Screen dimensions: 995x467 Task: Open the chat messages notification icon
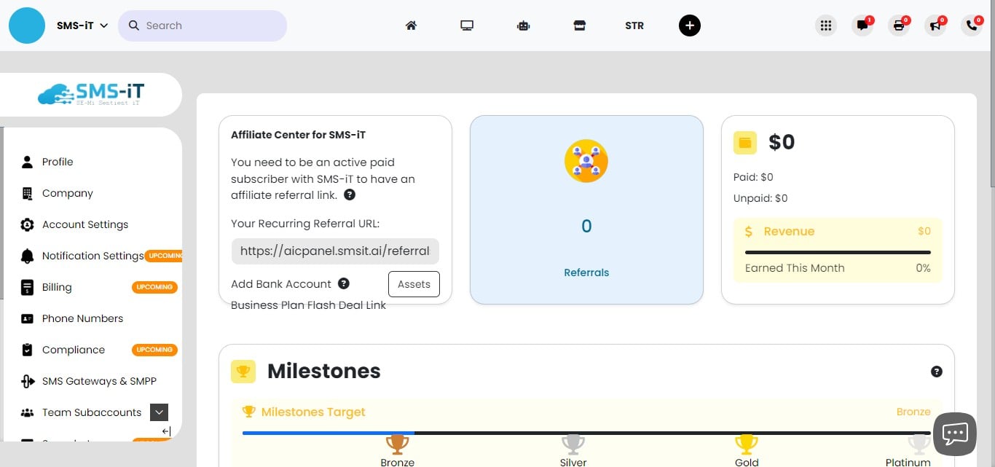click(862, 25)
